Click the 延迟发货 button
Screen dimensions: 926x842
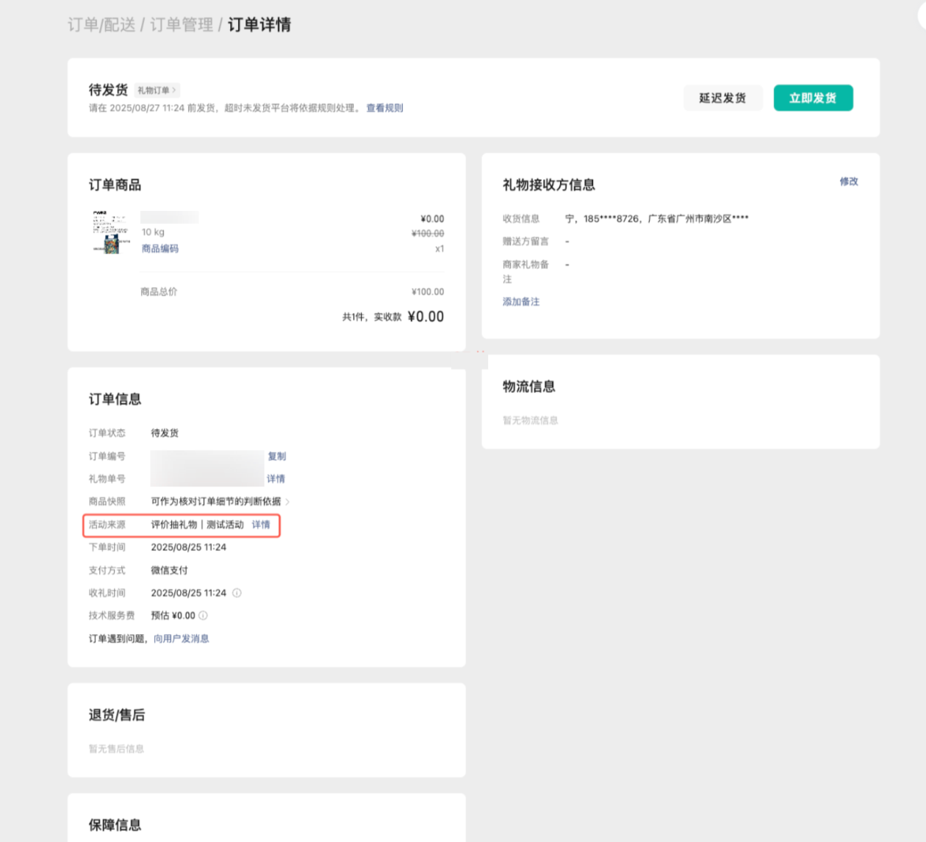point(722,98)
